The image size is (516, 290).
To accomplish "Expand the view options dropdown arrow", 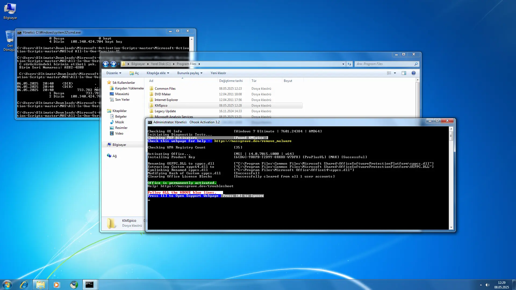I will [395, 73].
